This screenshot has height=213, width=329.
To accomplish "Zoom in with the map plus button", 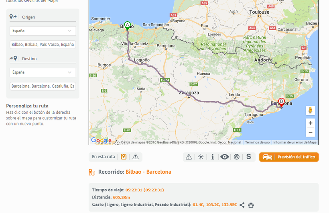I will (310, 123).
